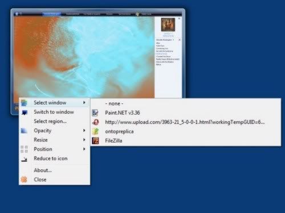
Task: Click the Position grid icon
Action: coord(24,149)
